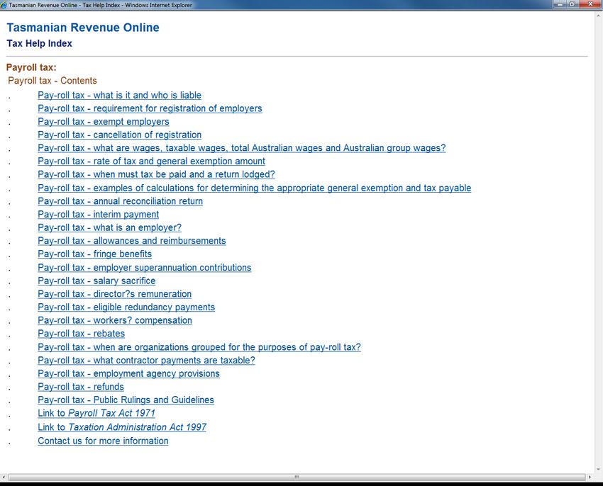Open 'what is it and who is liable' link
The width and height of the screenshot is (603, 486).
(119, 95)
